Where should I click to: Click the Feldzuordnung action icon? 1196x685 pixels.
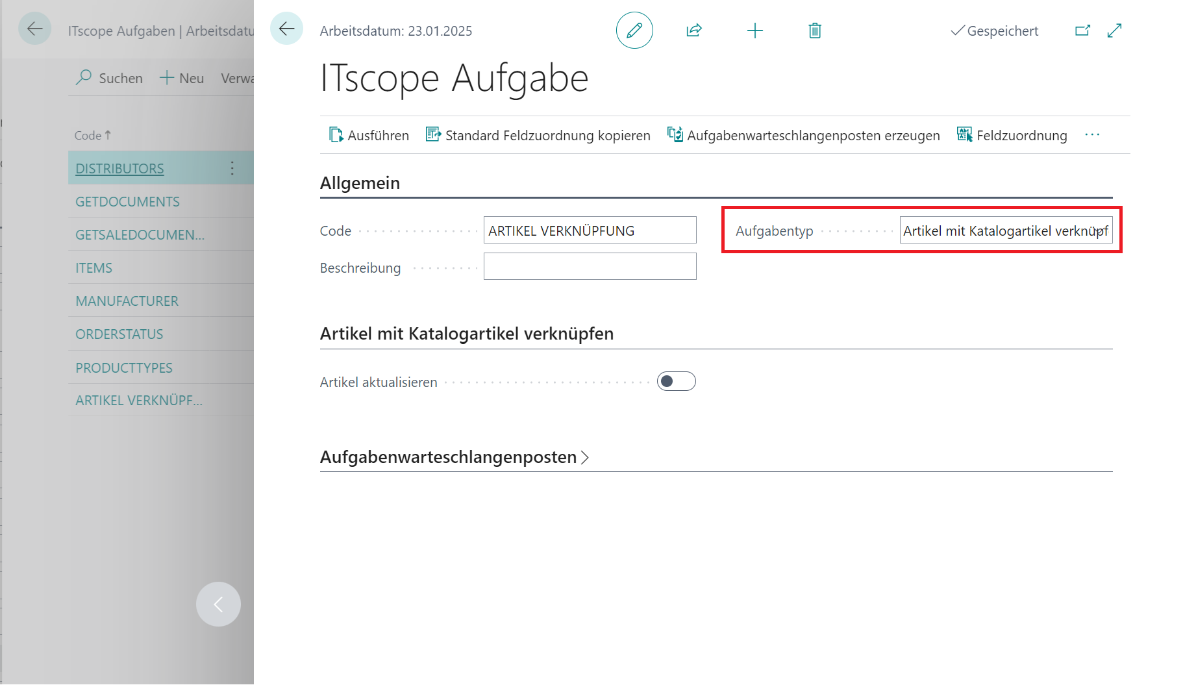point(965,134)
